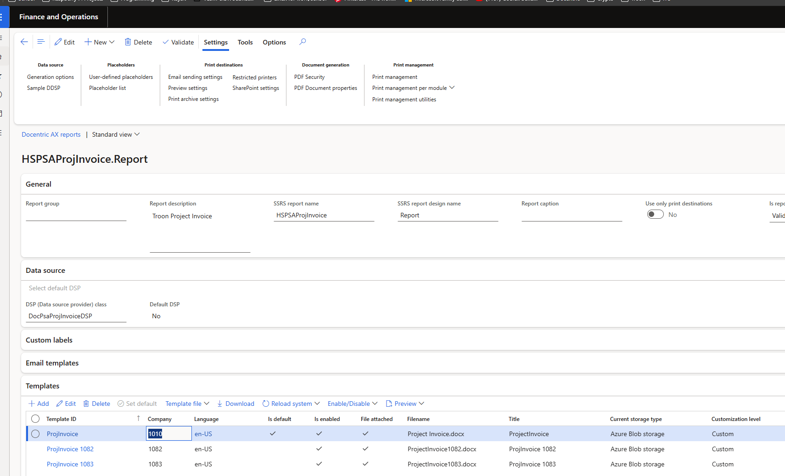Toggle Use only print destinations switch
The width and height of the screenshot is (785, 476).
[655, 215]
